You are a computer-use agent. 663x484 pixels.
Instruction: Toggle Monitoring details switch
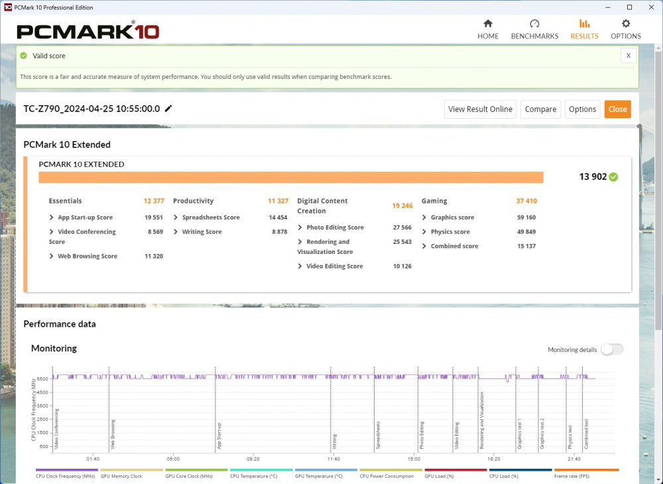[x=612, y=349]
